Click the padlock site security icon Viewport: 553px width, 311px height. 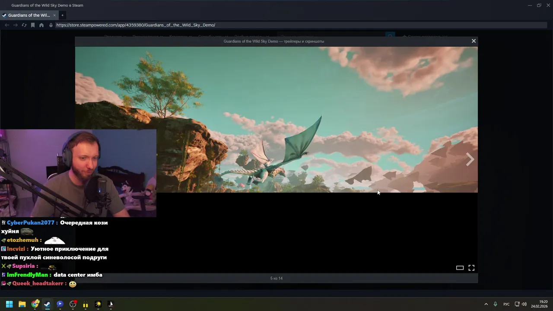[x=51, y=25]
